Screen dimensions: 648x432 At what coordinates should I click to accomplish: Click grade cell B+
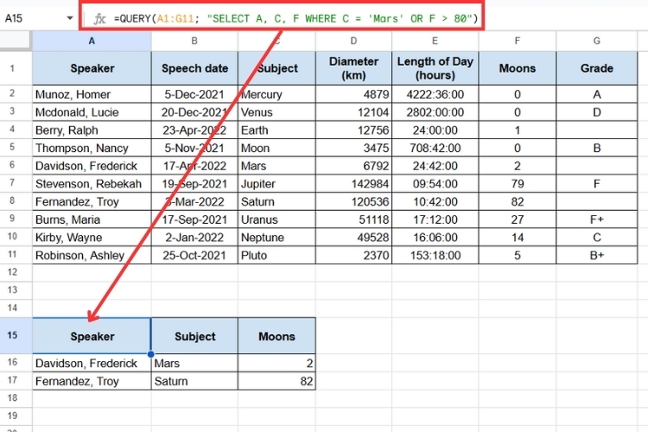tap(597, 255)
